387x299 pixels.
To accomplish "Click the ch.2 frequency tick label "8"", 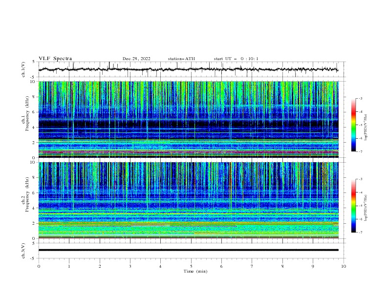I will [x=34, y=178].
